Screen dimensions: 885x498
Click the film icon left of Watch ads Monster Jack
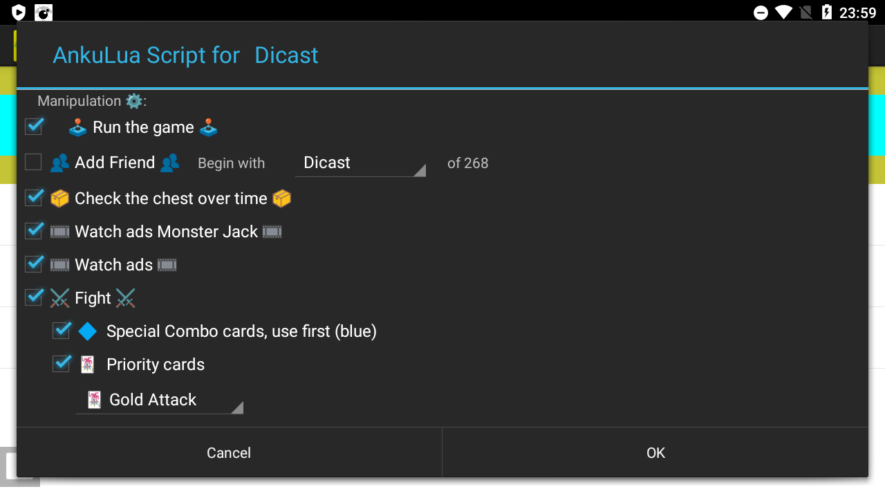click(60, 232)
